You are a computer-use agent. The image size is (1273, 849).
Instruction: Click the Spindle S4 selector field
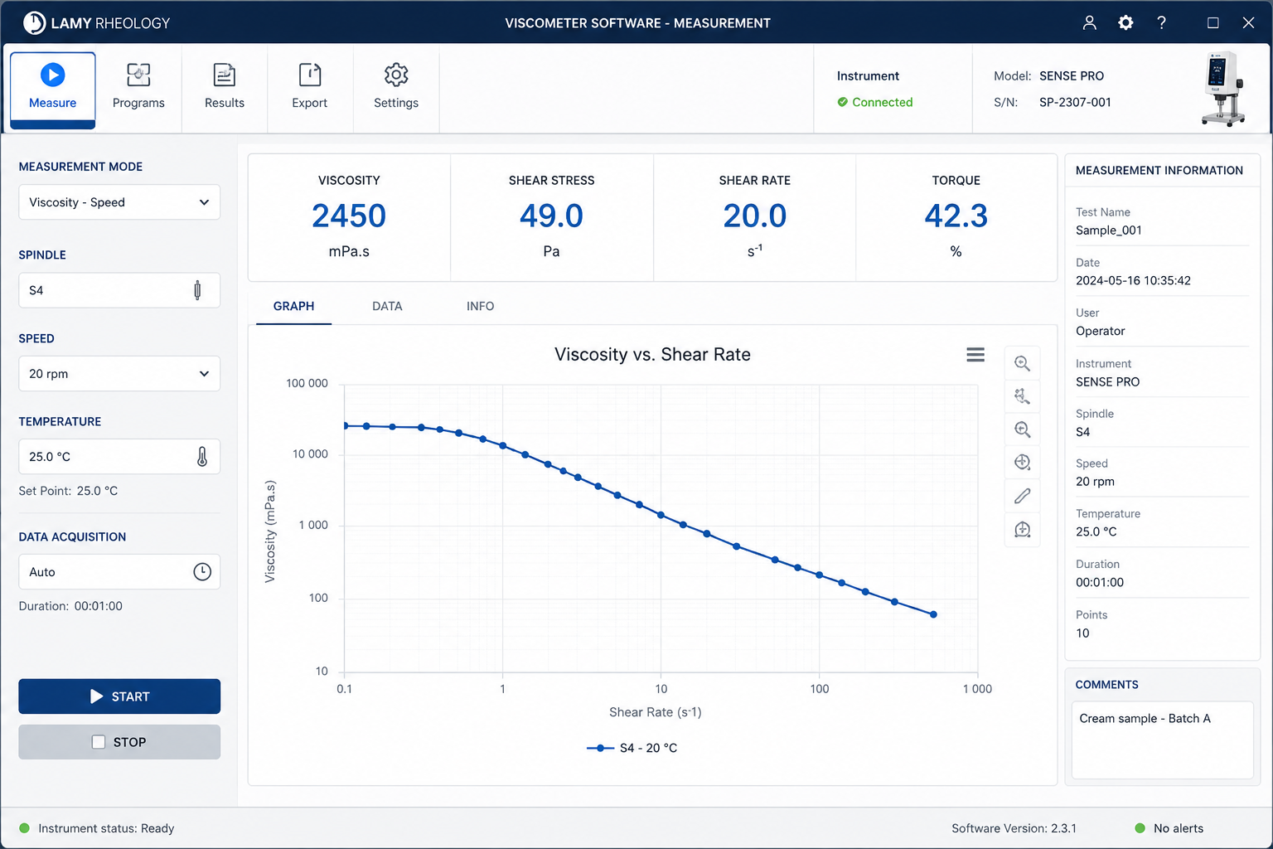pyautogui.click(x=119, y=290)
